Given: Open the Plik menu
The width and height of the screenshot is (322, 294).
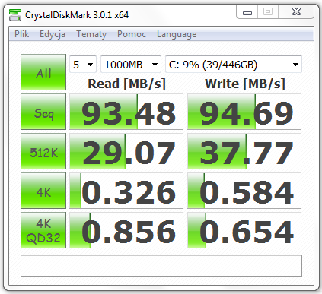Looking at the screenshot, I should click(x=21, y=34).
